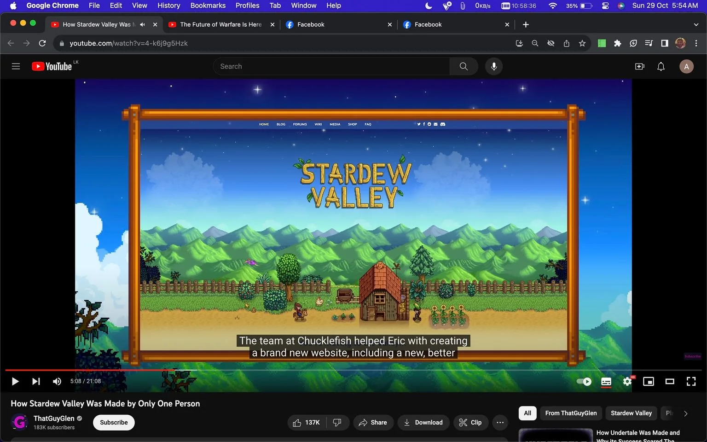This screenshot has width=707, height=442.
Task: Subscribe to ThatGuyGlen
Action: coord(114,422)
